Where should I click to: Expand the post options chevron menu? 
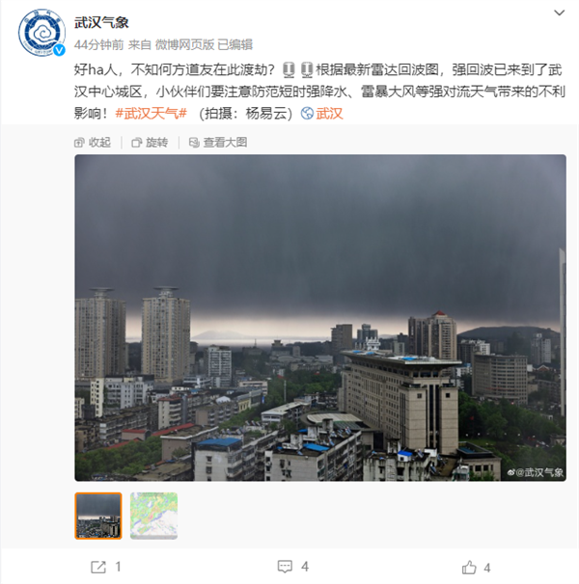click(559, 13)
